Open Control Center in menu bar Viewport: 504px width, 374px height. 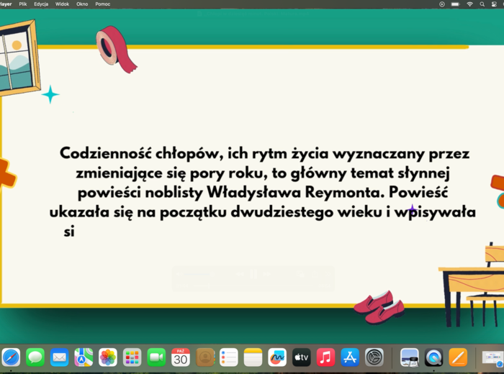click(x=494, y=4)
